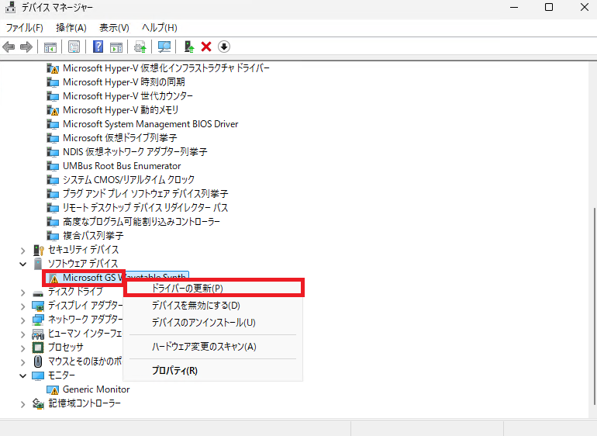Select Microsoft Hyper-V 時刻の同期
The width and height of the screenshot is (597, 436).
point(124,82)
